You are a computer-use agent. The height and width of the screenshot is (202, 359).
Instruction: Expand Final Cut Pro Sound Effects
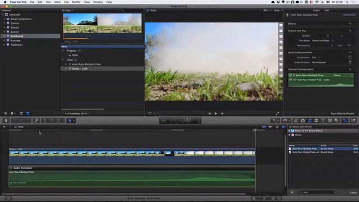(289, 131)
